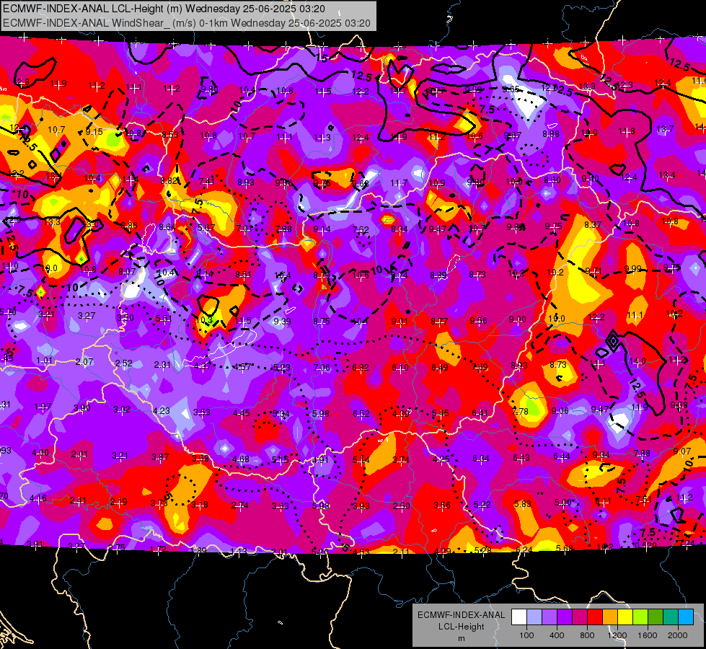
Task: Click the wind shear value '2.07'
Action: (84, 362)
